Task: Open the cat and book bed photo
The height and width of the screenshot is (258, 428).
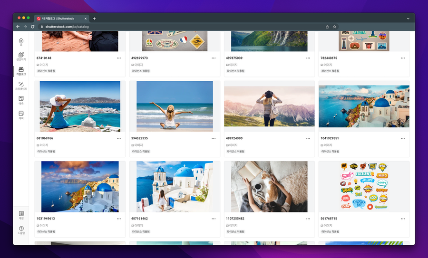Action: 270,187
